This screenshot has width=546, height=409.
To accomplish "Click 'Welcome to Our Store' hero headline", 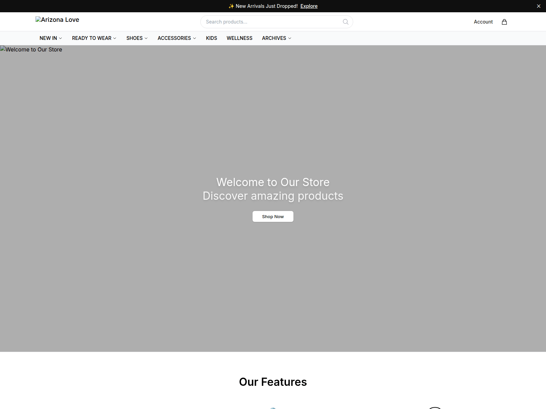I will tap(273, 182).
